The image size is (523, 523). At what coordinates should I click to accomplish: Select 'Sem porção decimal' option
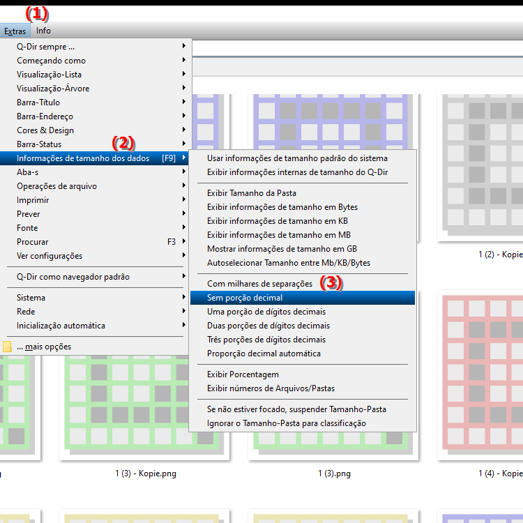pos(303,298)
